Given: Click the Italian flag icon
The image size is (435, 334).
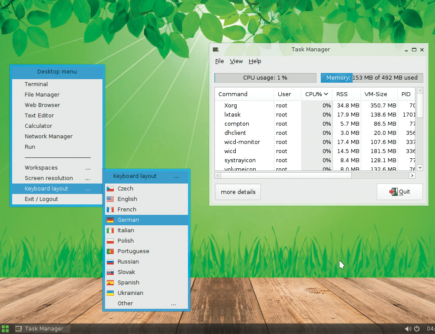Looking at the screenshot, I should (110, 230).
